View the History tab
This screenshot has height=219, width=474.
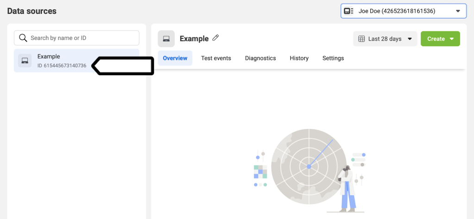click(x=299, y=58)
